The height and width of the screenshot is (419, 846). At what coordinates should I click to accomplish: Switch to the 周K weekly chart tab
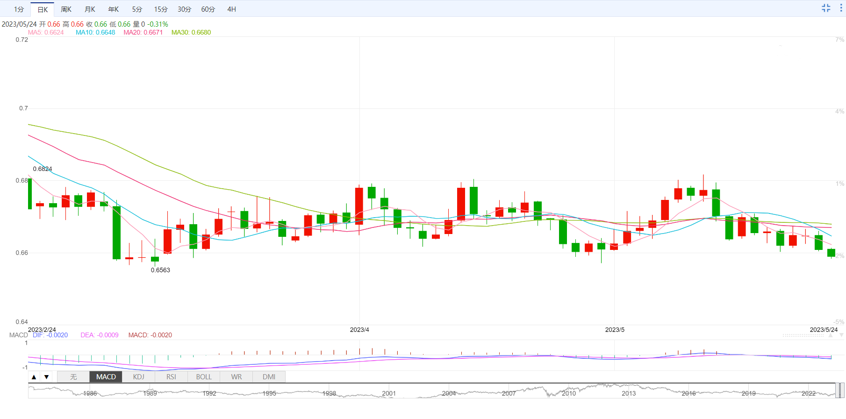66,9
